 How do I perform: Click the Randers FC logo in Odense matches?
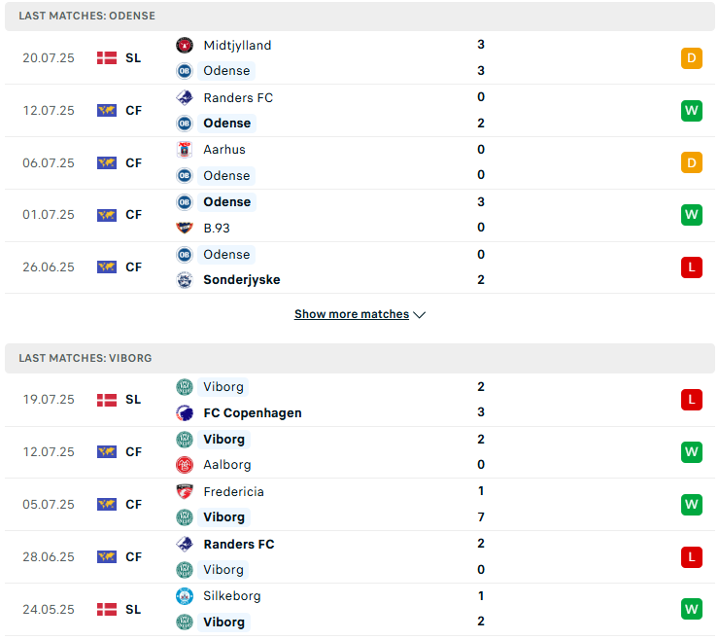[x=185, y=97]
